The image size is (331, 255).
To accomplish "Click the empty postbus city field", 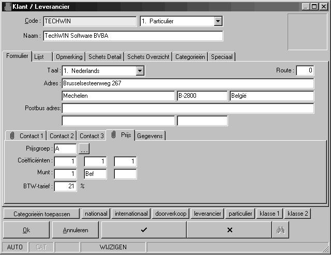I will [118, 121].
